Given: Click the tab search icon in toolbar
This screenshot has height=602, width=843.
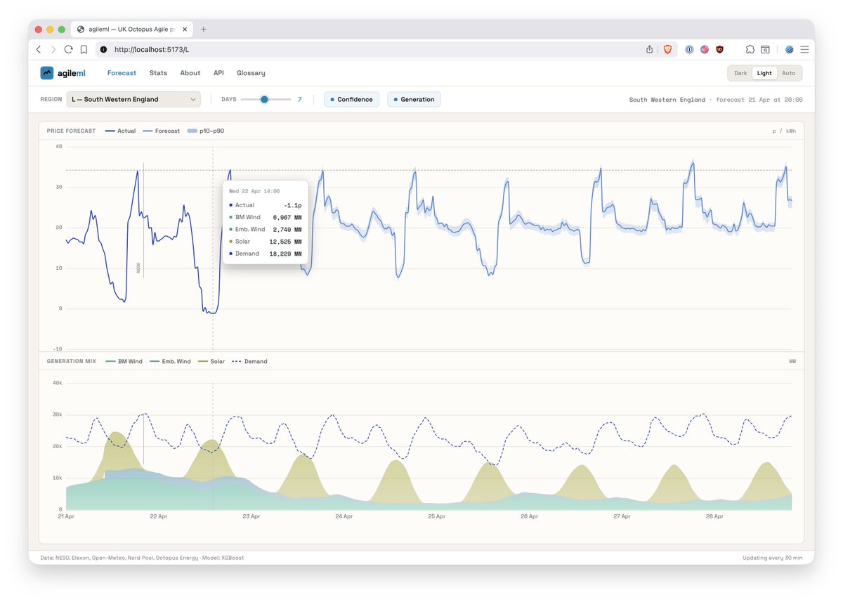Looking at the screenshot, I should pyautogui.click(x=765, y=50).
